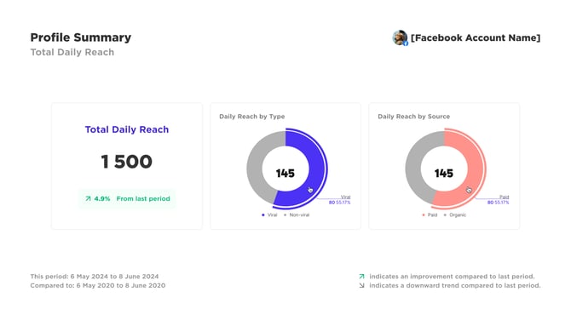Click the Facebook badge on the profile avatar
571x320 pixels.
[x=406, y=43]
